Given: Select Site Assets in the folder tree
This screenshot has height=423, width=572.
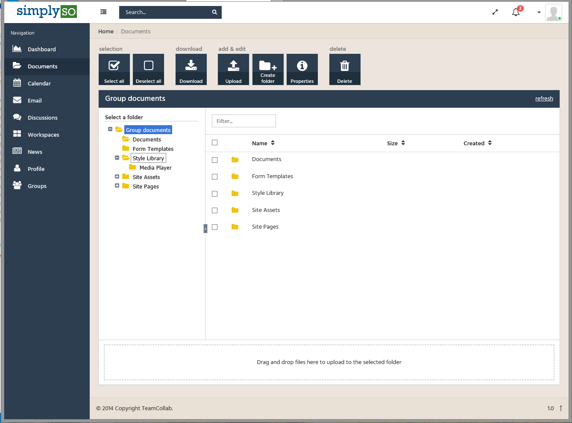Looking at the screenshot, I should [146, 177].
